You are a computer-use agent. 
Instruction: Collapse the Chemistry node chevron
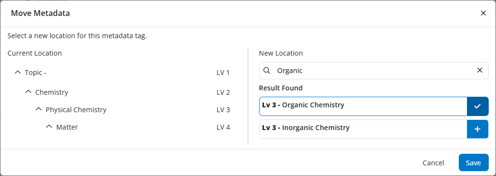point(28,92)
